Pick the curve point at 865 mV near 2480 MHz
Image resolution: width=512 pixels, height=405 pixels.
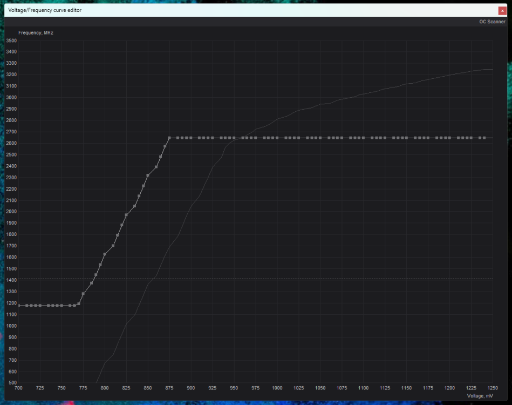pos(160,157)
